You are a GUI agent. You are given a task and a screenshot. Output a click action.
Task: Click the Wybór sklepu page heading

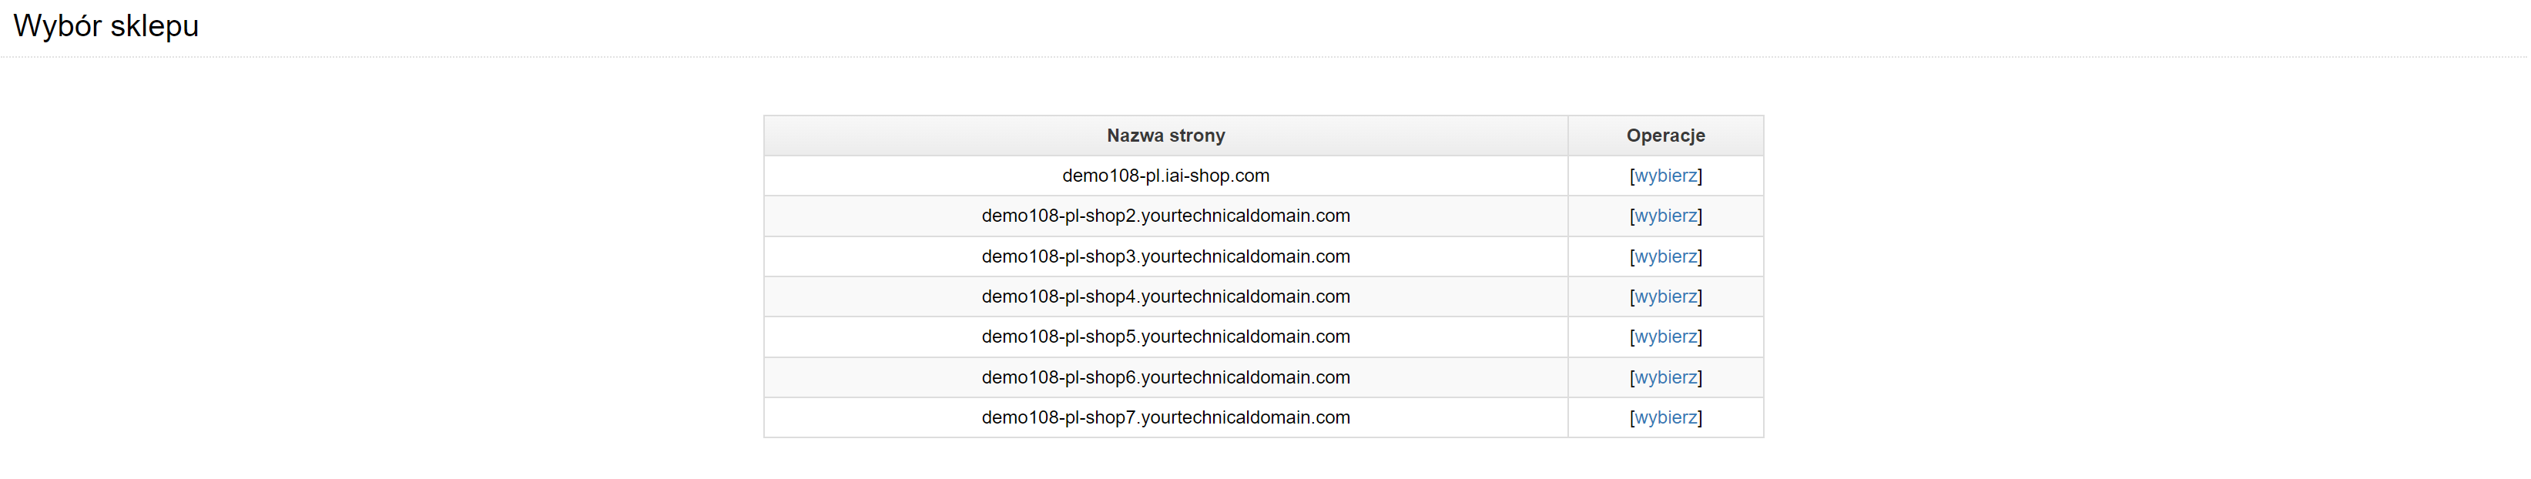tap(106, 25)
